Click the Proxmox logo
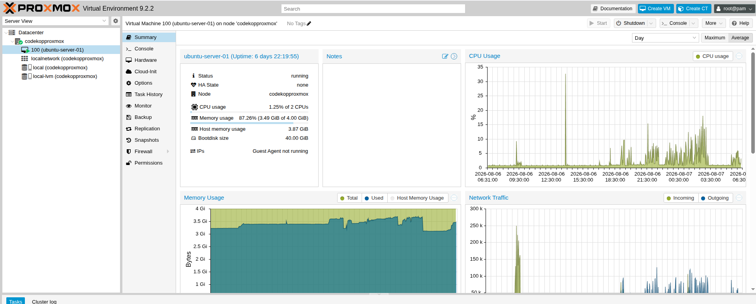Screen dimensions: 756x304 (41, 8)
